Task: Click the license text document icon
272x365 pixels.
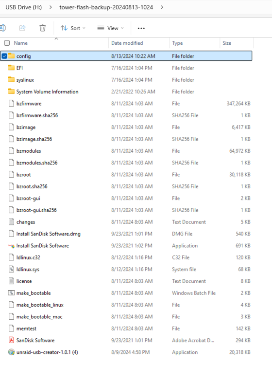Action: 11,281
